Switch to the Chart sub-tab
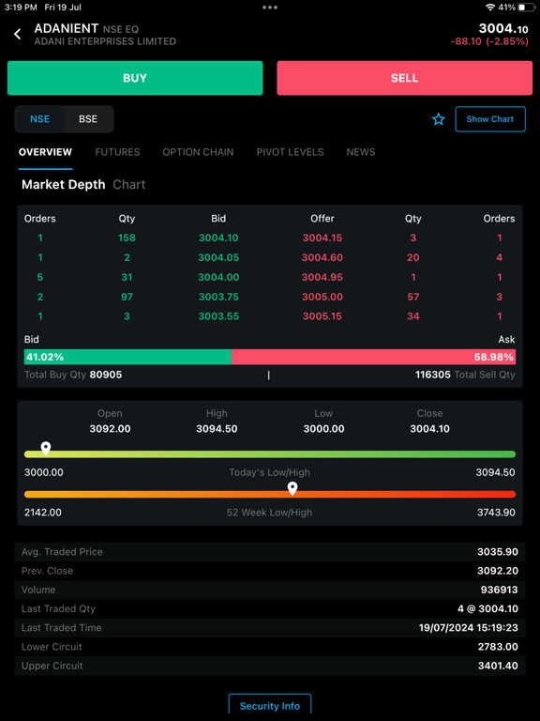This screenshot has height=721, width=540. tap(129, 185)
